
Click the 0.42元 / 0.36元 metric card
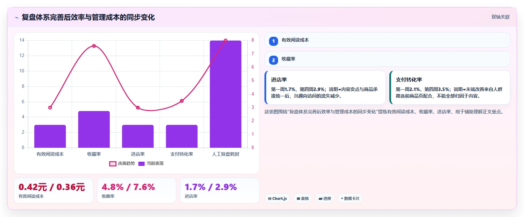click(53, 190)
